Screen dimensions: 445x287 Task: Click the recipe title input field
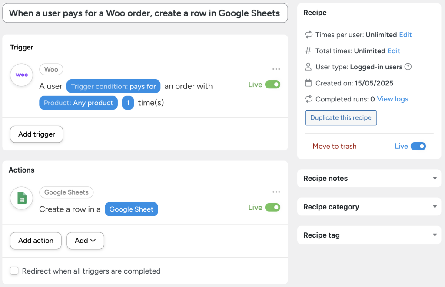[x=145, y=13]
